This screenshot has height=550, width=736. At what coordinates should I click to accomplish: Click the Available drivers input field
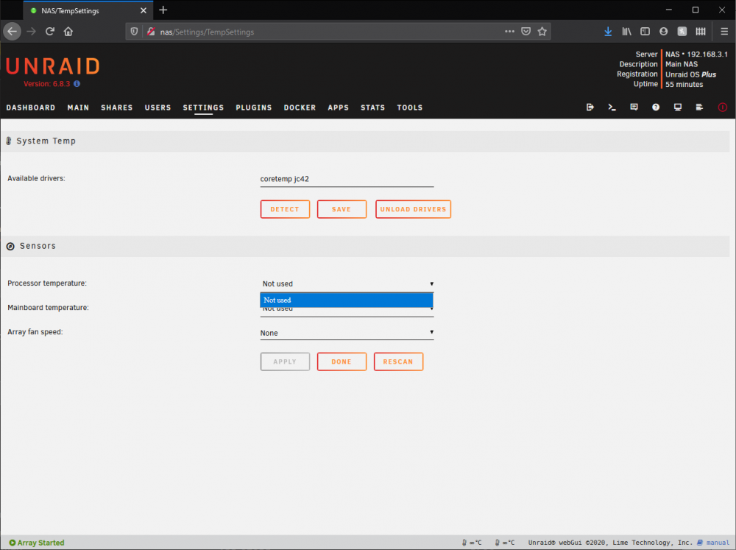(x=347, y=179)
